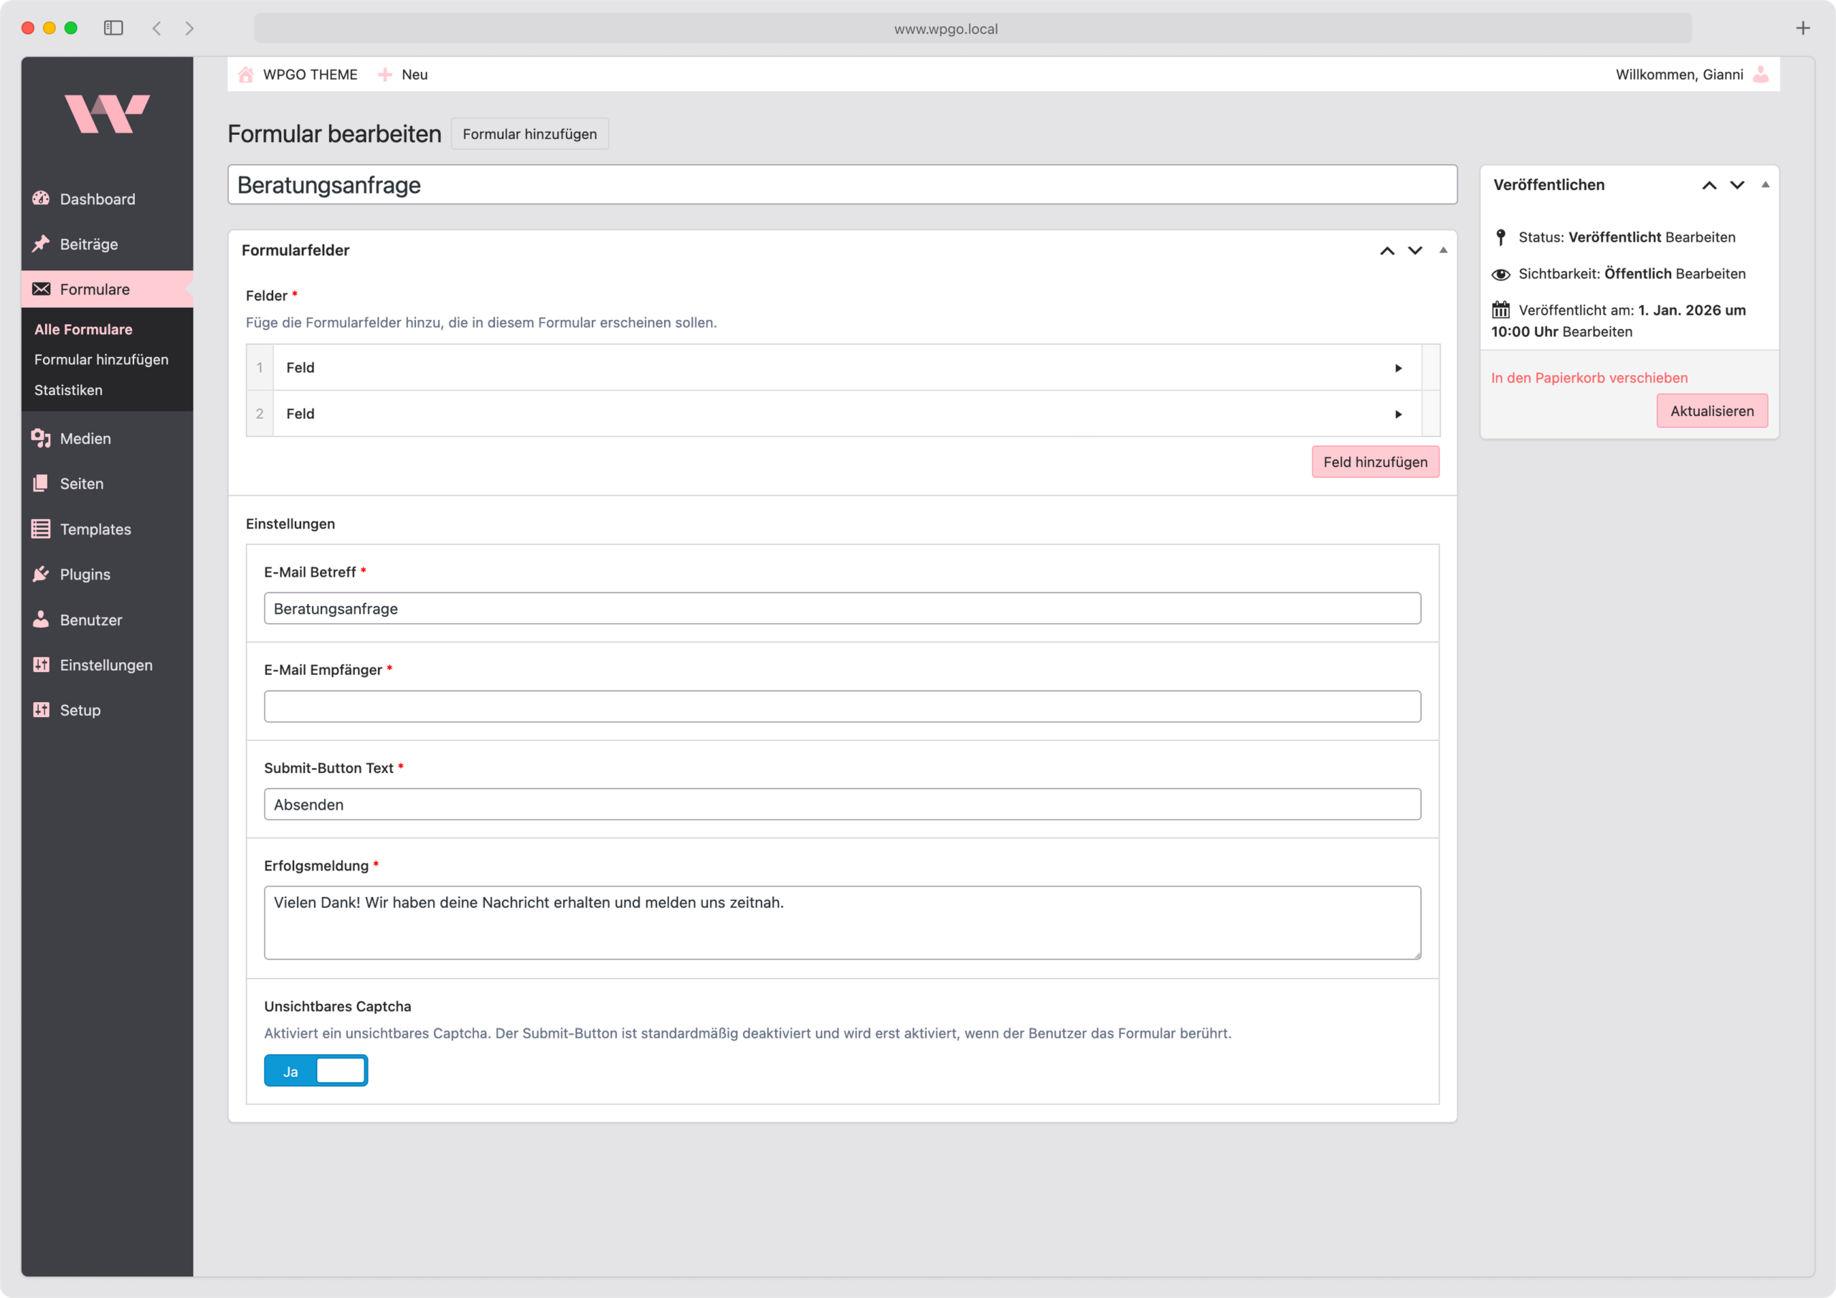
Task: Click the Medien media icon
Action: click(x=41, y=438)
